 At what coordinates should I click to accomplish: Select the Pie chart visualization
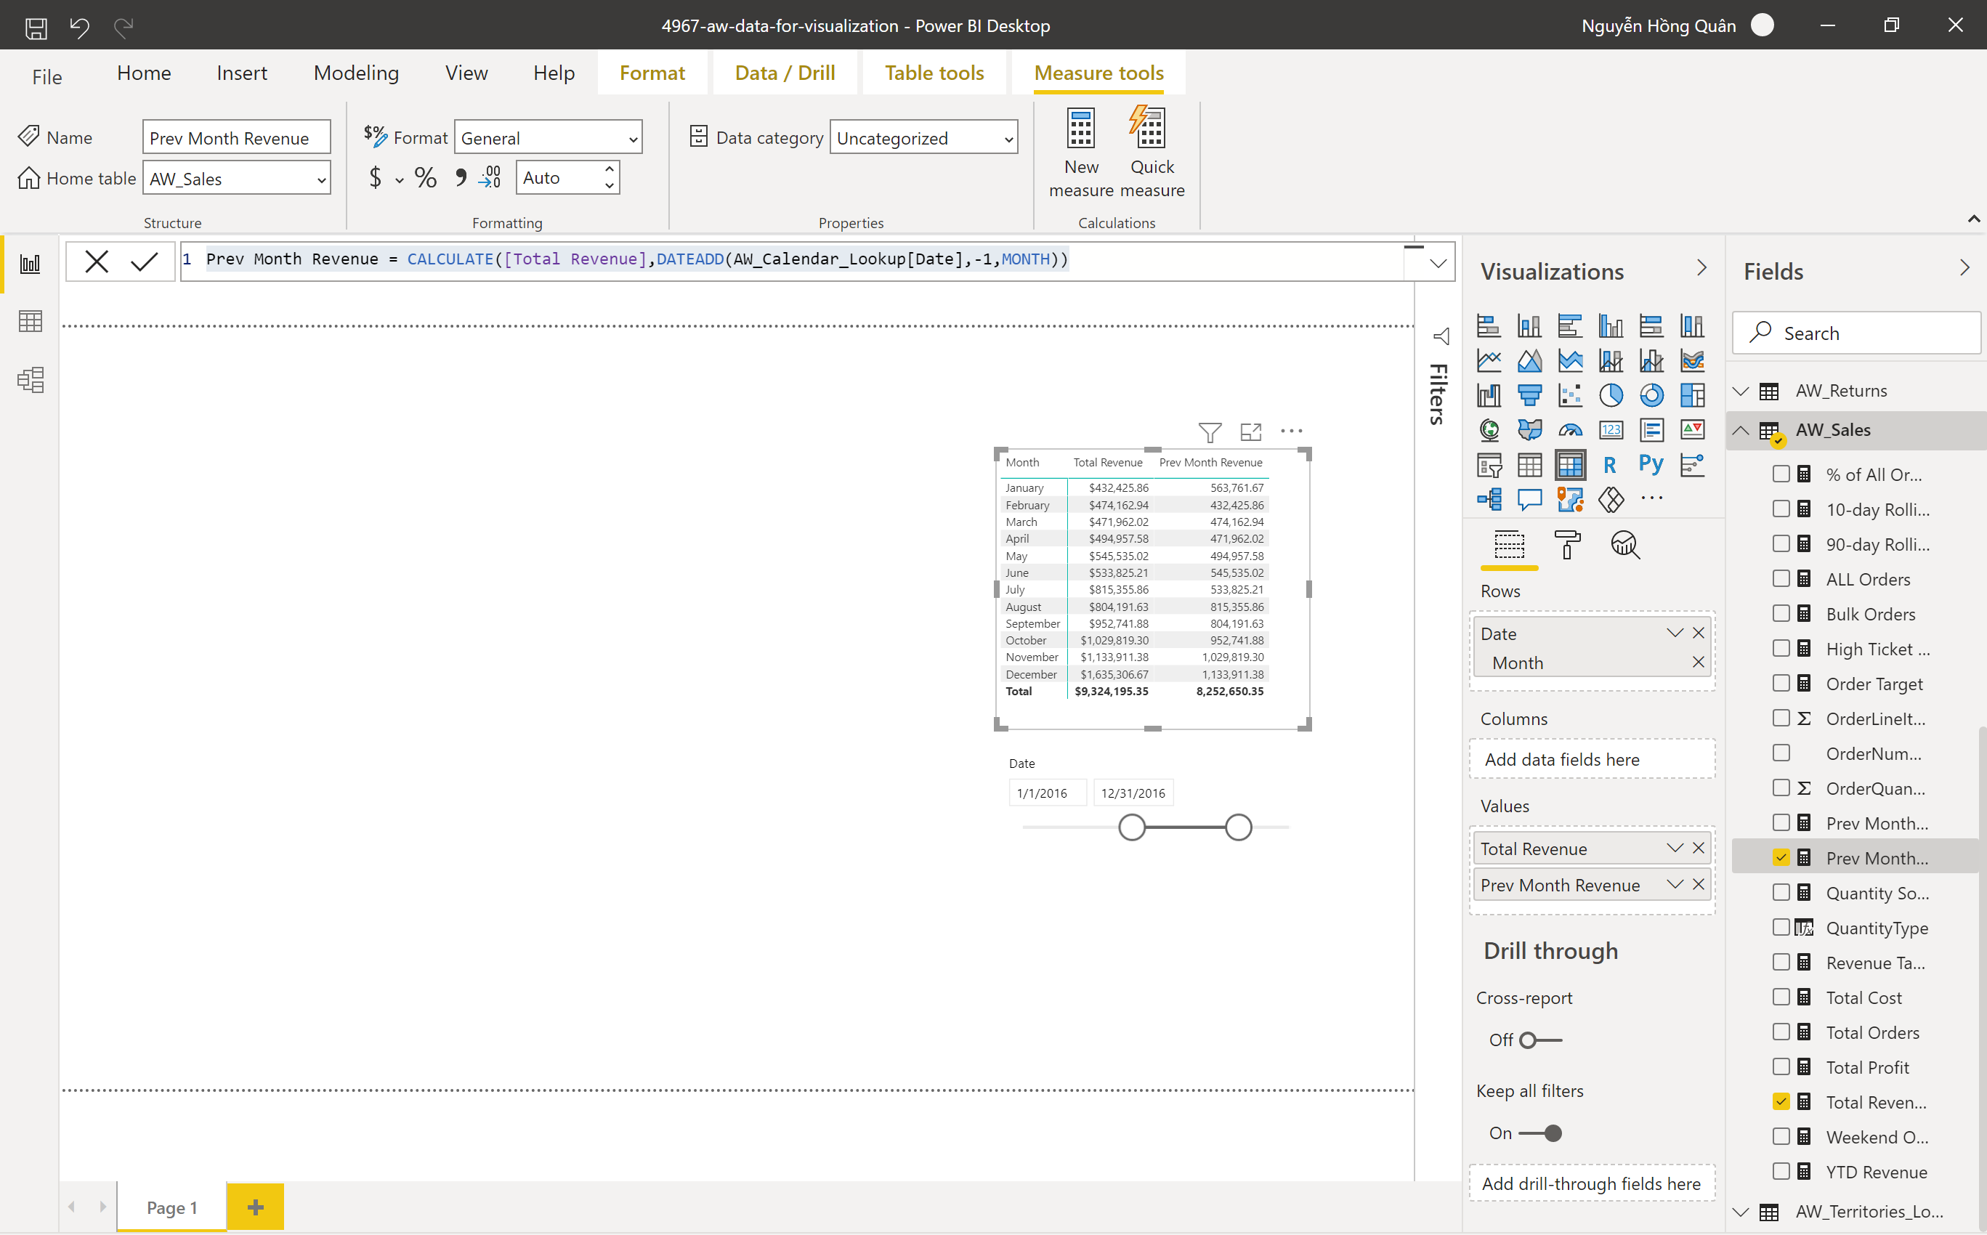point(1611,395)
